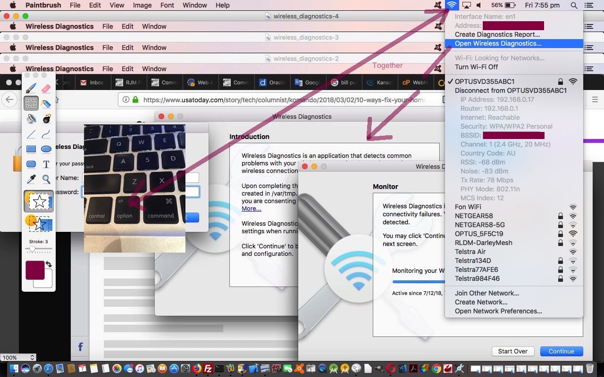Choose the spray can Airbrush tool
604x377 pixels.
pos(46,103)
